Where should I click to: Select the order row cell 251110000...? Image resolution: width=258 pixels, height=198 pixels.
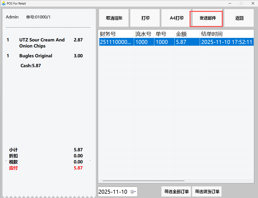pos(116,42)
